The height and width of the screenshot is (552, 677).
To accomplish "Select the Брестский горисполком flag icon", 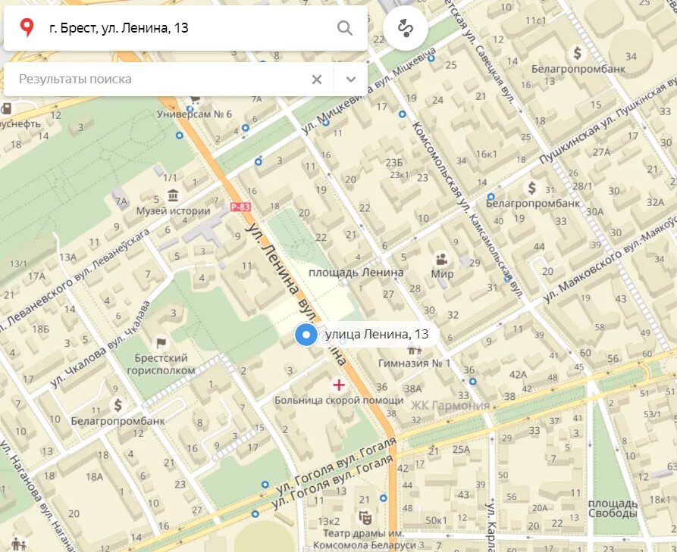I will coord(161,343).
